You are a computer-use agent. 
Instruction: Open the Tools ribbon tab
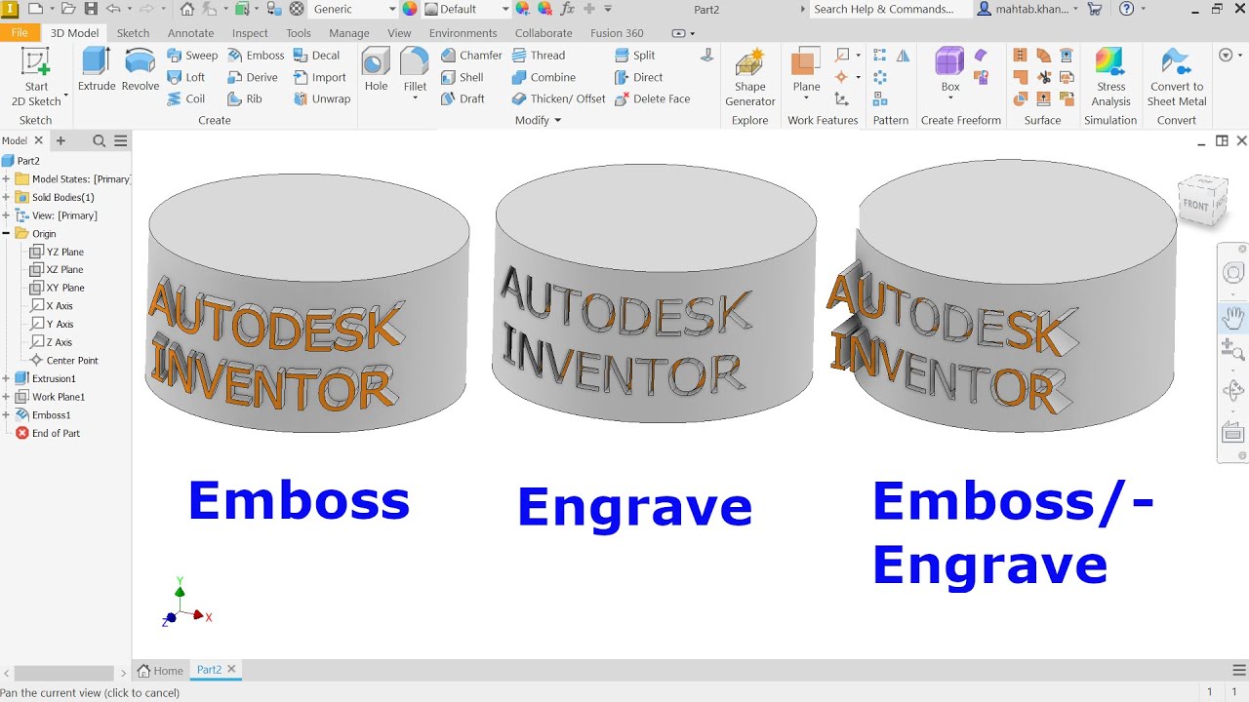pyautogui.click(x=299, y=33)
